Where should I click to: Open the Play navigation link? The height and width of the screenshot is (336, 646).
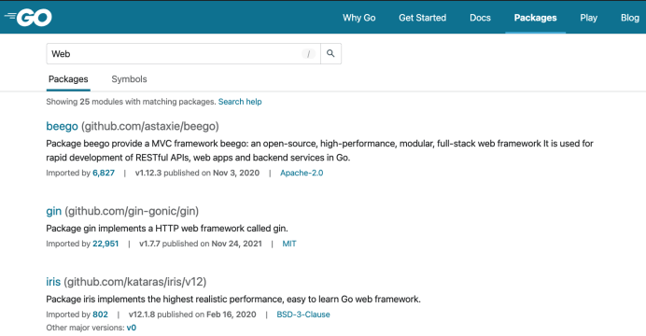point(588,18)
